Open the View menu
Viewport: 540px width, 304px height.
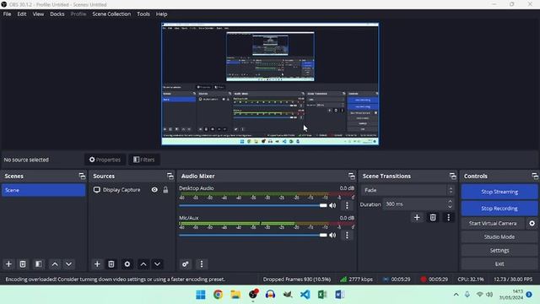pyautogui.click(x=38, y=14)
